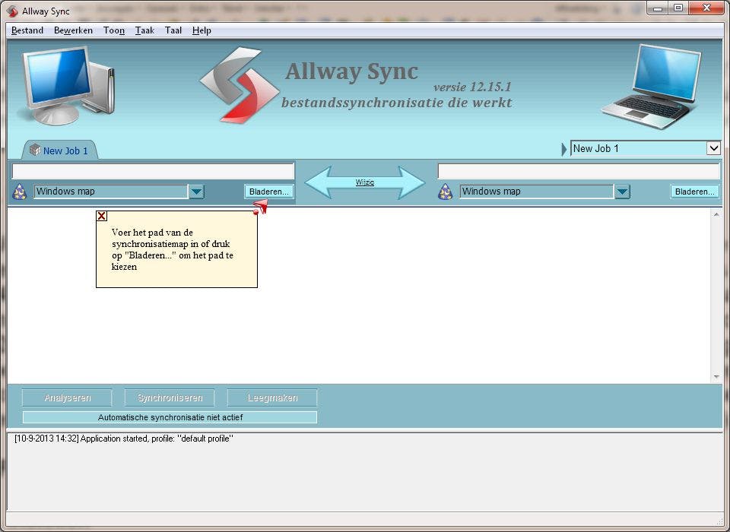This screenshot has height=532, width=730.
Task: Dismiss the tooltip via its red X
Action: (x=101, y=216)
